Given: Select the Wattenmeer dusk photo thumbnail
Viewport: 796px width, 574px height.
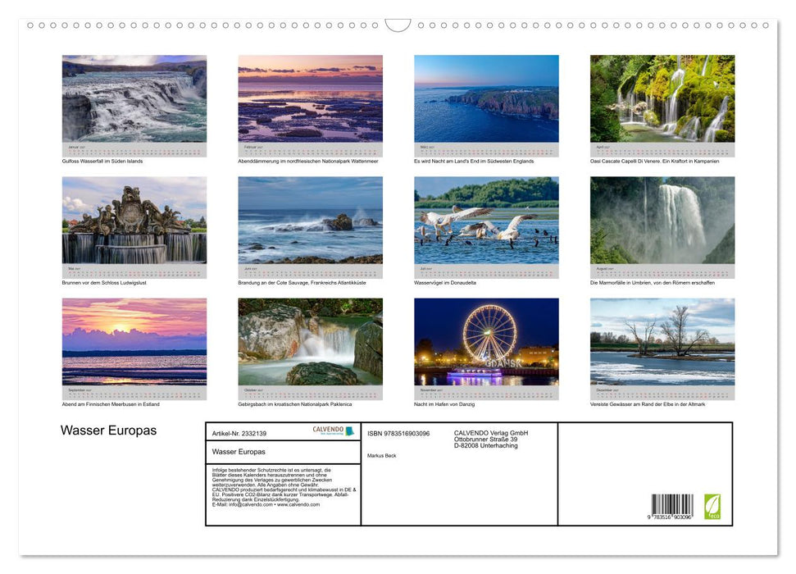Looking at the screenshot, I should pyautogui.click(x=310, y=98).
